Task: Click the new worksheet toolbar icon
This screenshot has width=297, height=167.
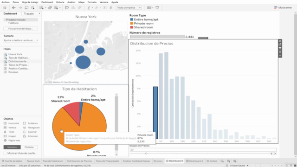Action: point(41,8)
